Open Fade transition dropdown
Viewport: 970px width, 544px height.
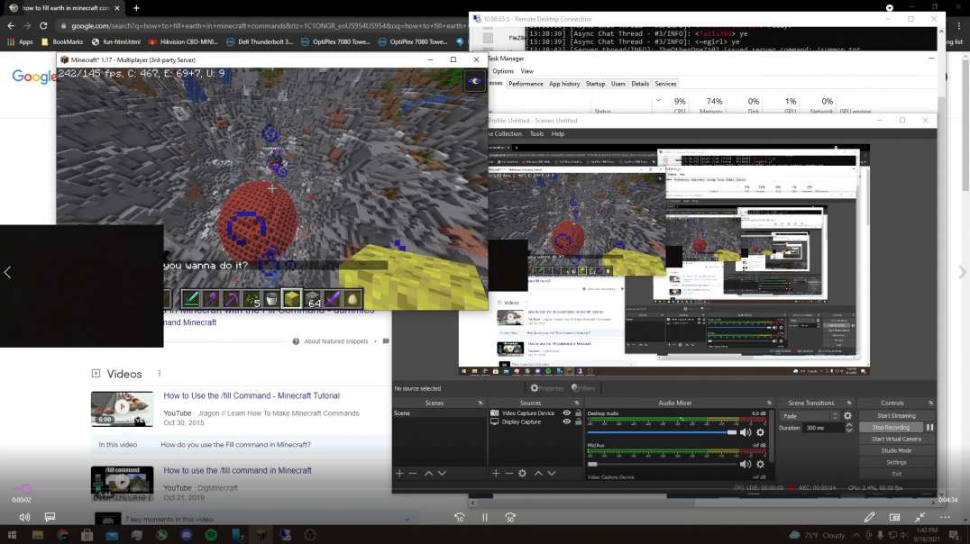point(810,416)
